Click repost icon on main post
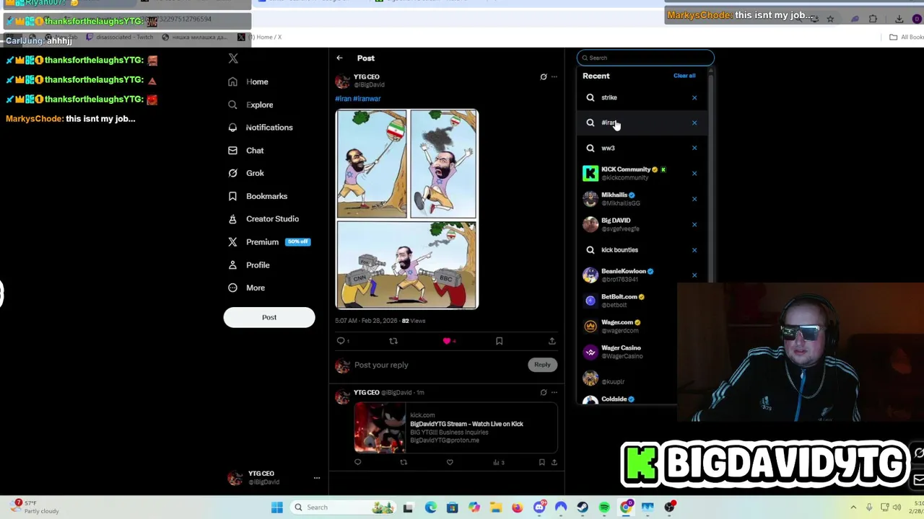This screenshot has height=519, width=924. tap(393, 341)
